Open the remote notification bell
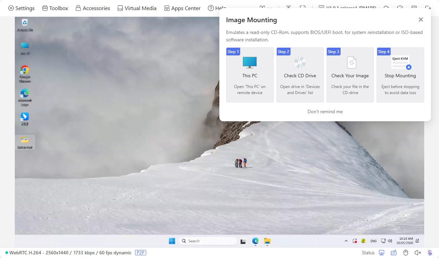Viewport: 439px width, 258px height. coord(418,241)
